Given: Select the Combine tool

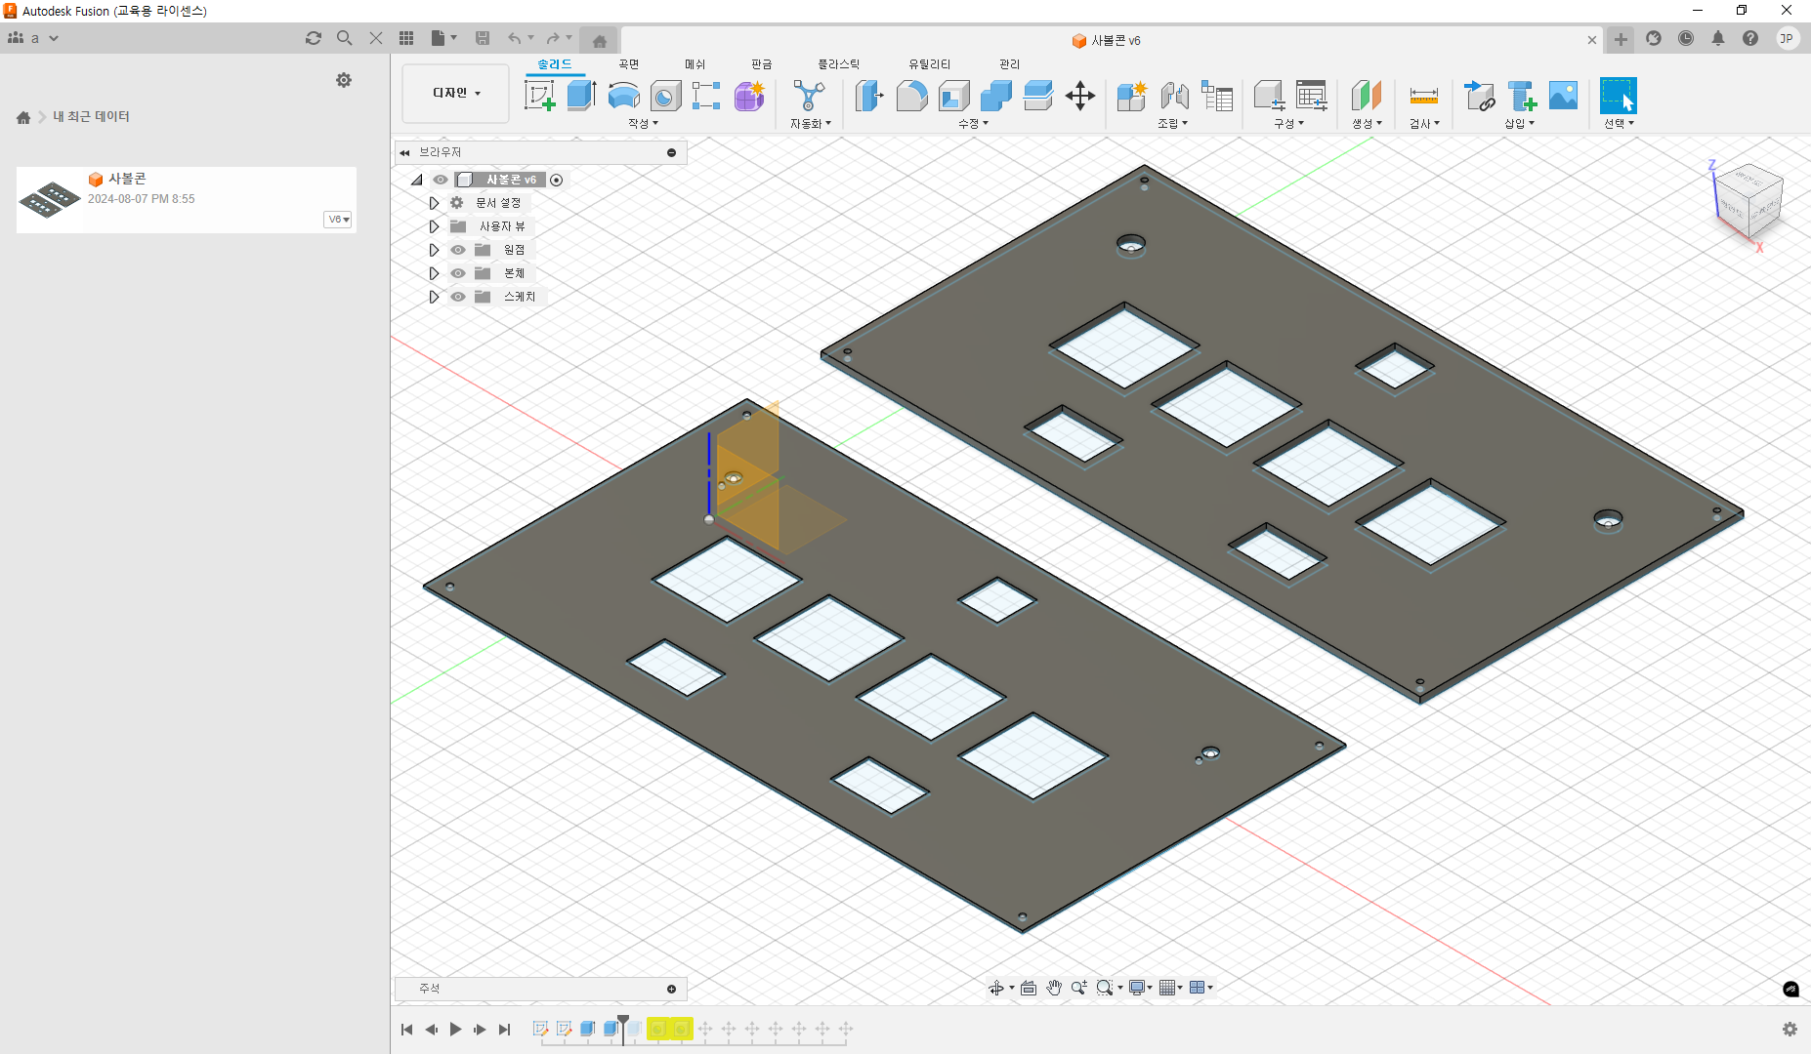Looking at the screenshot, I should [x=995, y=96].
